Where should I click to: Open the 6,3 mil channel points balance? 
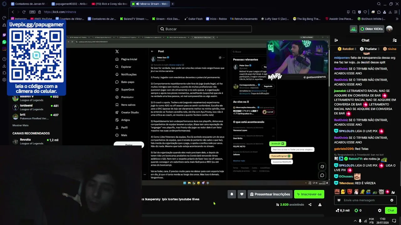[x=342, y=211]
